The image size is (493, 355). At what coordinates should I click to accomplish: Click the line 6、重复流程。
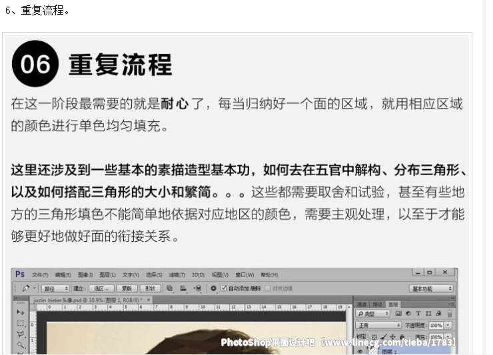[38, 11]
